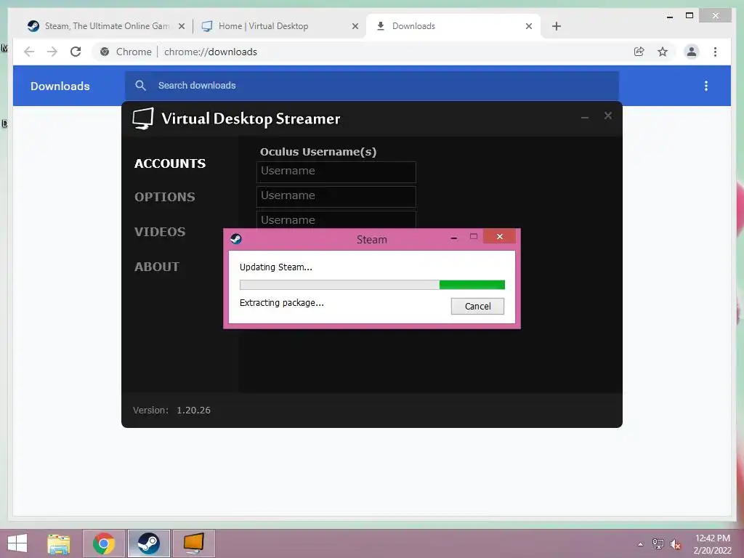Open a new browser tab

[x=557, y=26]
